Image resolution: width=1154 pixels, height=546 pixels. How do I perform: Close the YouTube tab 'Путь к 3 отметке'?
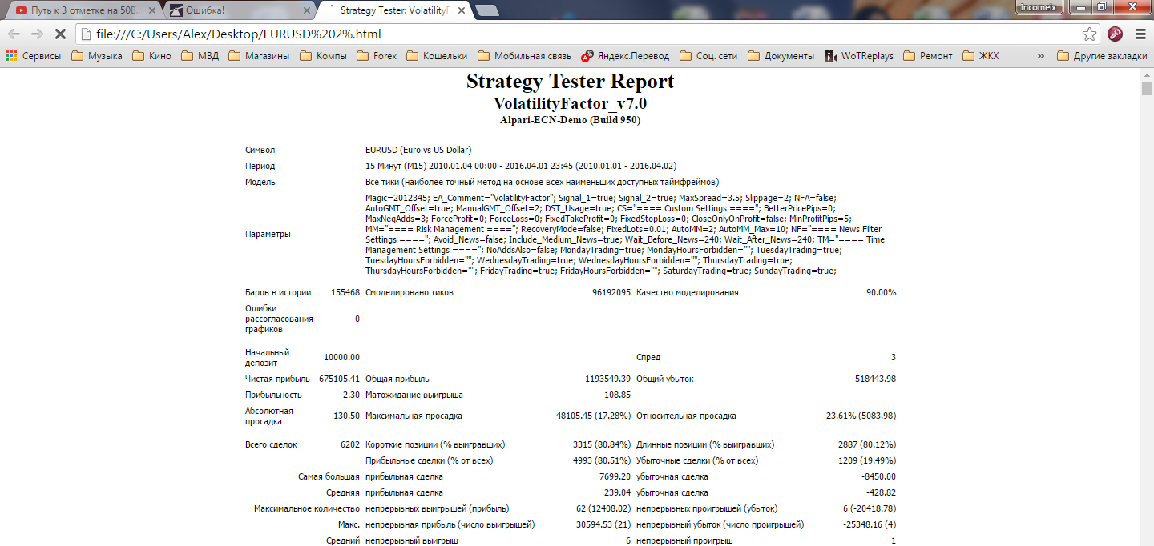[x=154, y=10]
